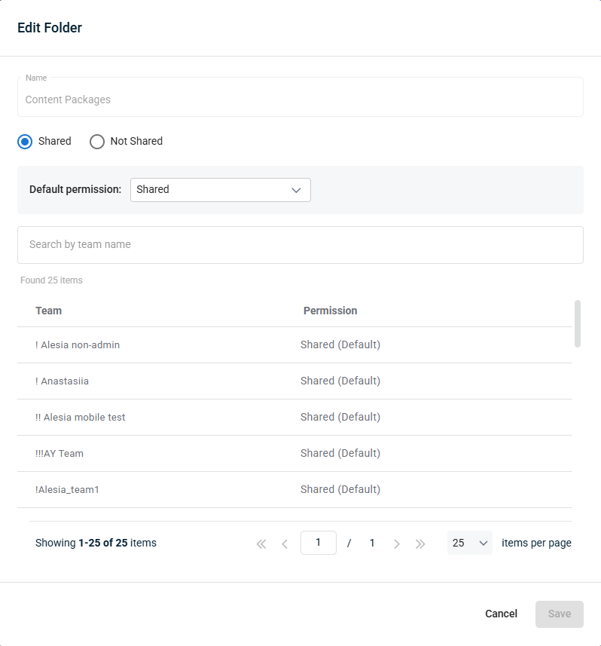The image size is (601, 646).
Task: Click the folder Name input field
Action: coord(300,100)
